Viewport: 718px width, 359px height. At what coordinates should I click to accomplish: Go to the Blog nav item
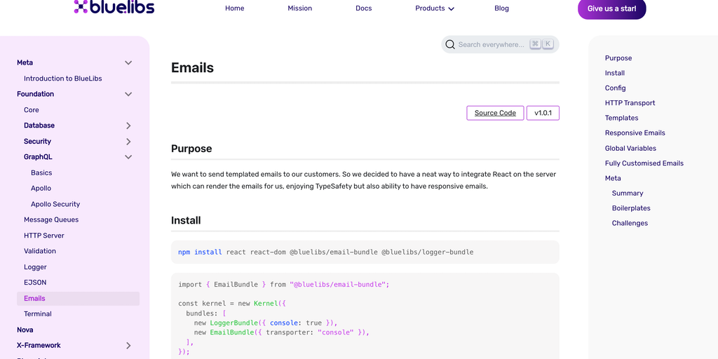[501, 8]
